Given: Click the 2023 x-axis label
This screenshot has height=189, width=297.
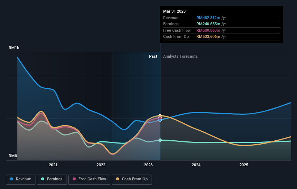Looking at the screenshot, I should tap(148, 165).
